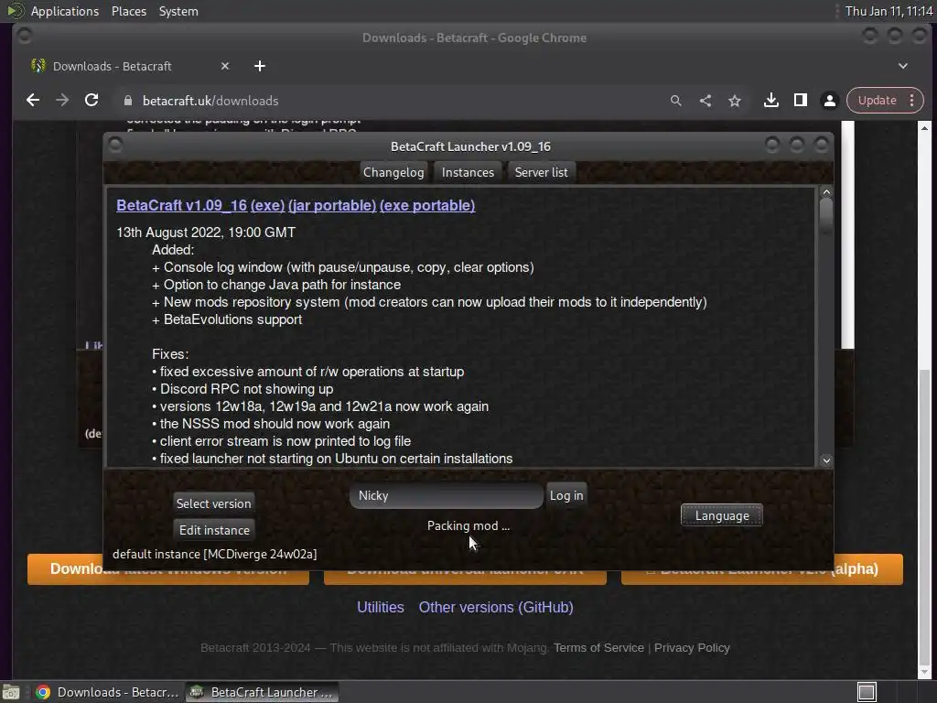Screen dimensions: 937x703
Task: Click the Discord RPC not showing up line
Action: pyautogui.click(x=242, y=389)
